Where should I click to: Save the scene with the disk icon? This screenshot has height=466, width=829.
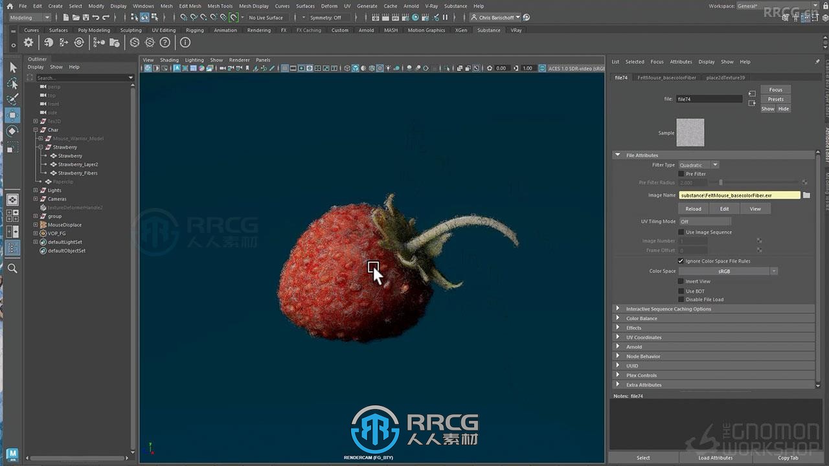86,17
